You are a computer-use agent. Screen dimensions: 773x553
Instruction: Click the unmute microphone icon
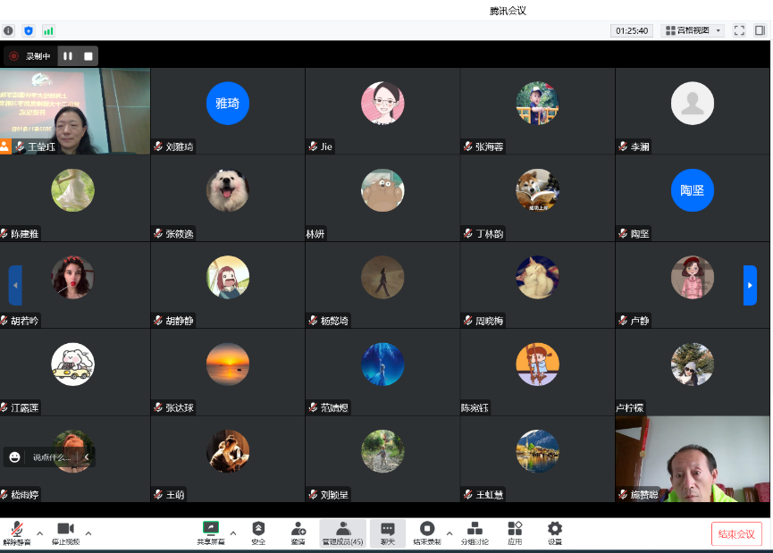(15, 530)
